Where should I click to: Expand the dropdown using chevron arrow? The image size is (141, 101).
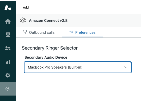126,67
